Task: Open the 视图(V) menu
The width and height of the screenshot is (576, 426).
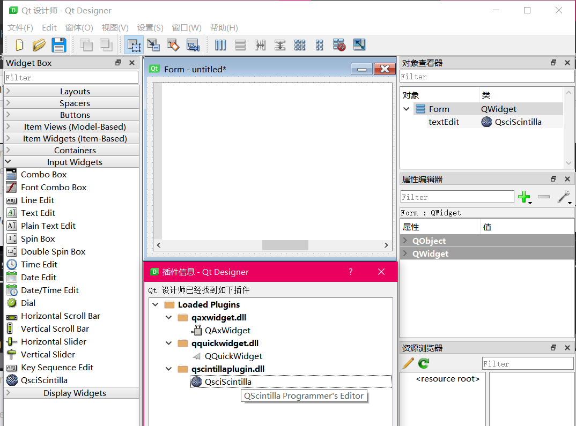Action: (x=115, y=28)
